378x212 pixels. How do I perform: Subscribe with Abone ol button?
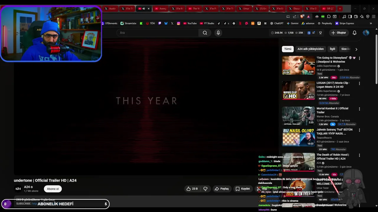click(x=53, y=189)
